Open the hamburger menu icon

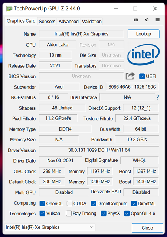158,20
